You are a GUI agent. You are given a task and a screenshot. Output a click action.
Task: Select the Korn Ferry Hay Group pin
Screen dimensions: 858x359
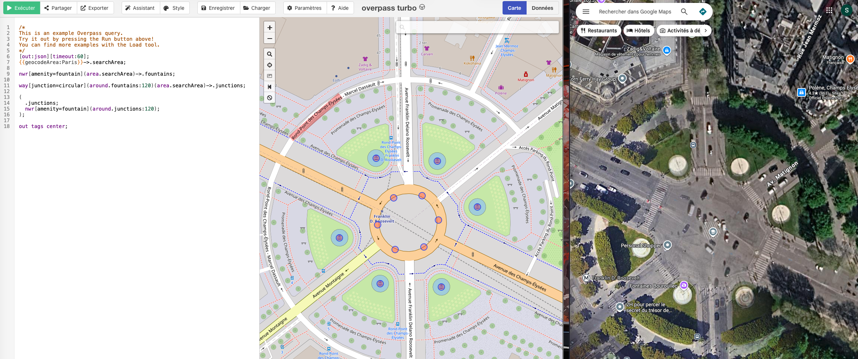622,78
